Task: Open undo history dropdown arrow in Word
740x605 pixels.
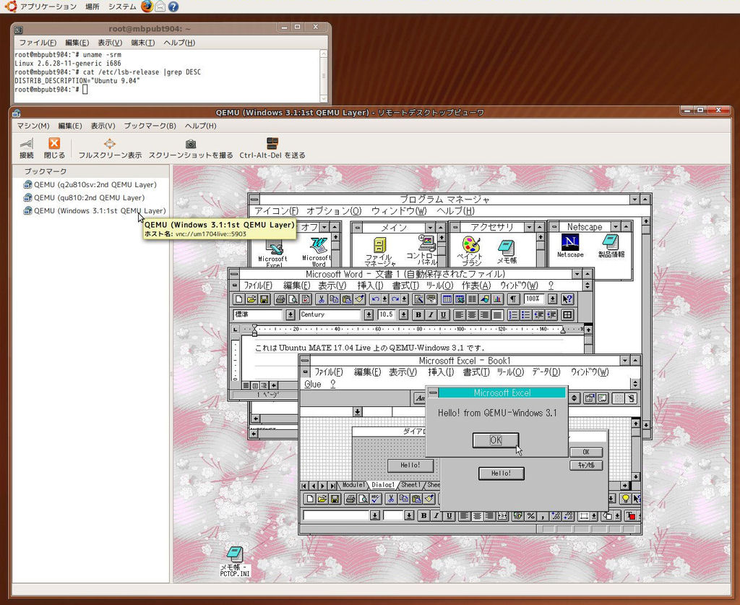Action: (384, 299)
